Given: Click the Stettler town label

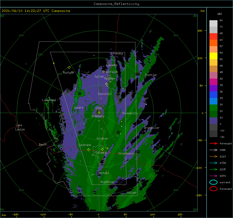Looking at the screenshot, I should point(151,75).
